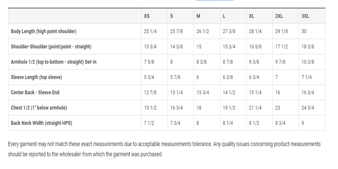
Task: Select Back Neck Width value for XS
Action: coord(149,123)
